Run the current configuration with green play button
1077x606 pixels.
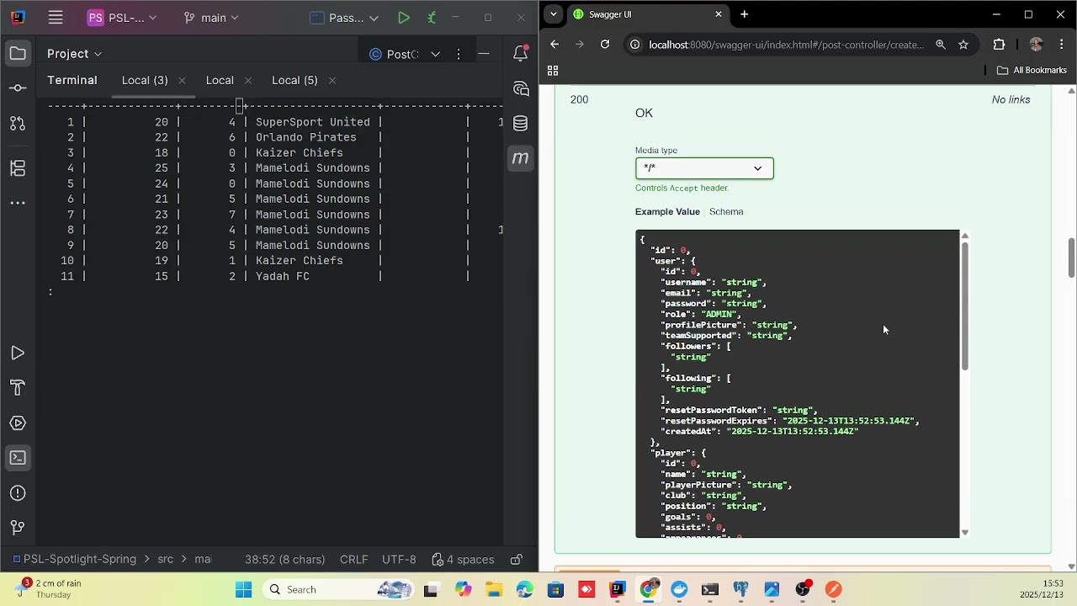pyautogui.click(x=404, y=18)
